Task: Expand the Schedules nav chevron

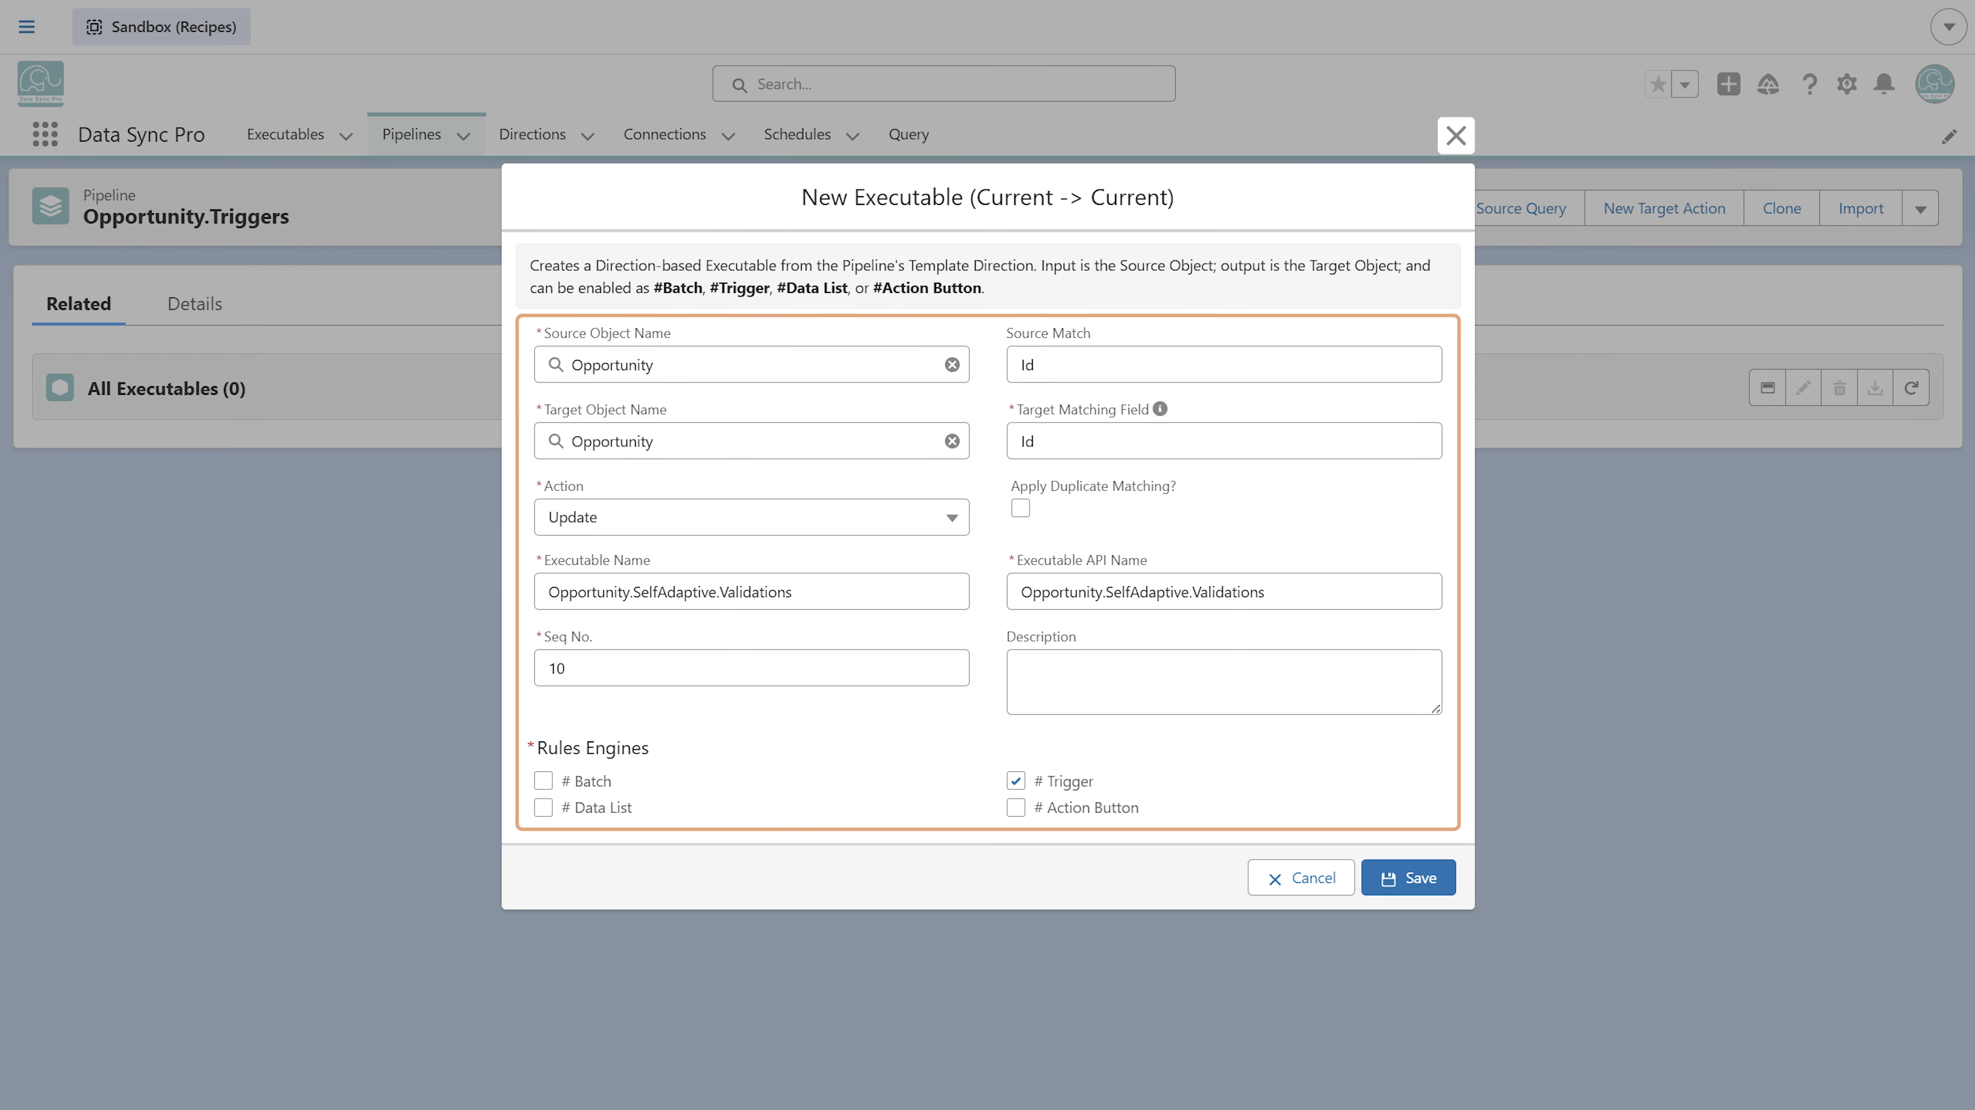Action: [853, 136]
